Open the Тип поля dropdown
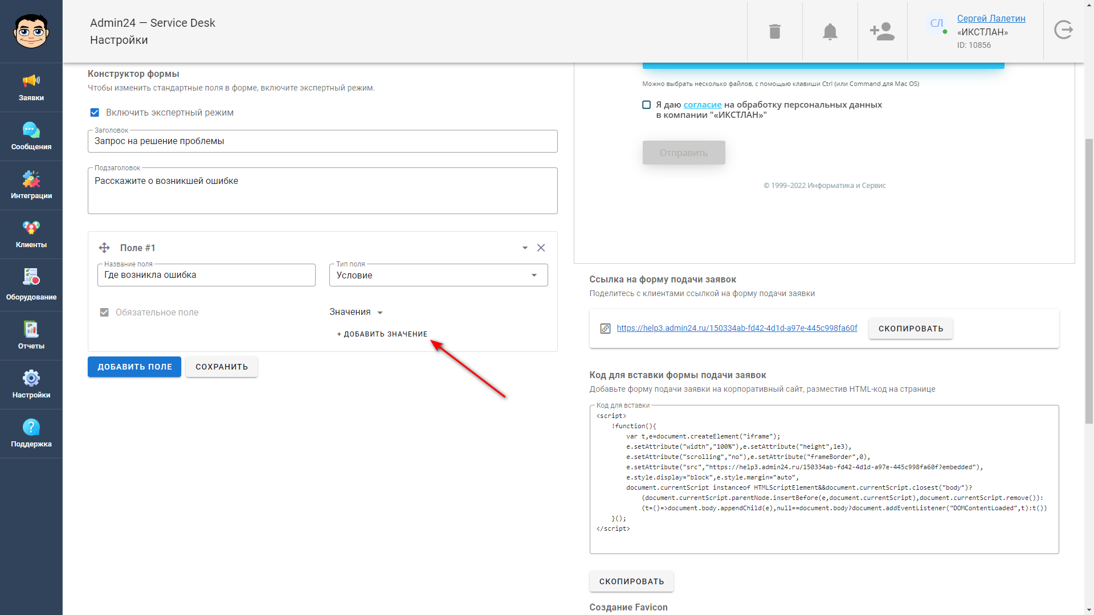The image size is (1094, 615). [x=438, y=275]
